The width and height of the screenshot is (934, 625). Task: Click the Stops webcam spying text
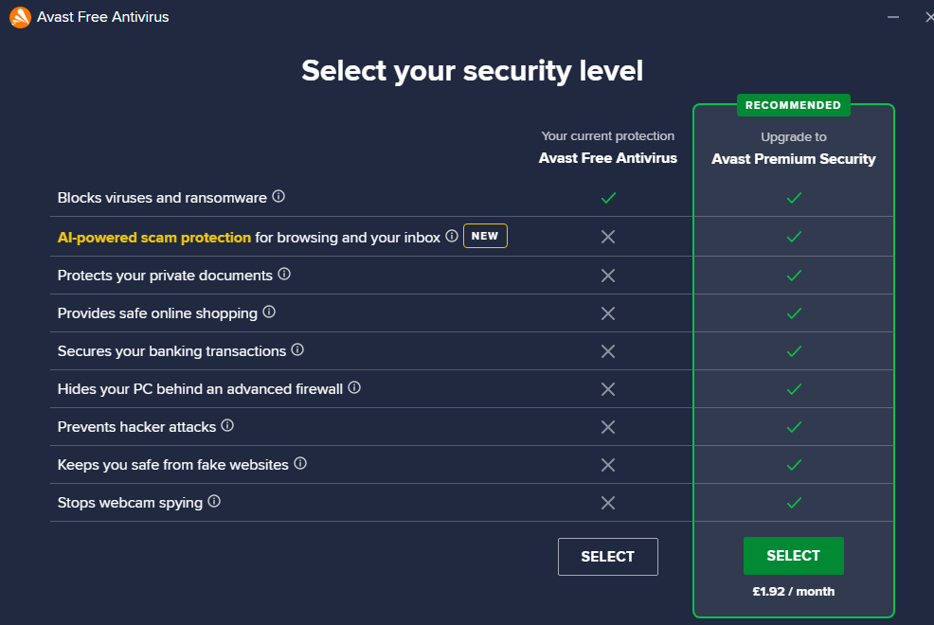tap(130, 503)
